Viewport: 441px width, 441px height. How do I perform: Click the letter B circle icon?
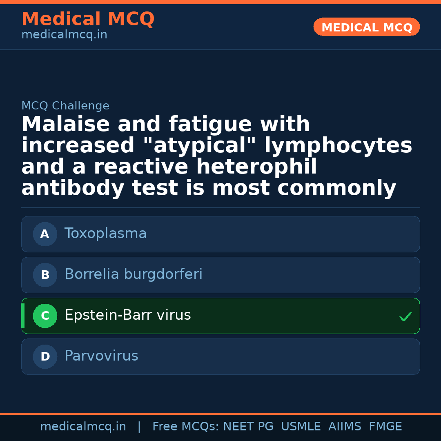[45, 275]
